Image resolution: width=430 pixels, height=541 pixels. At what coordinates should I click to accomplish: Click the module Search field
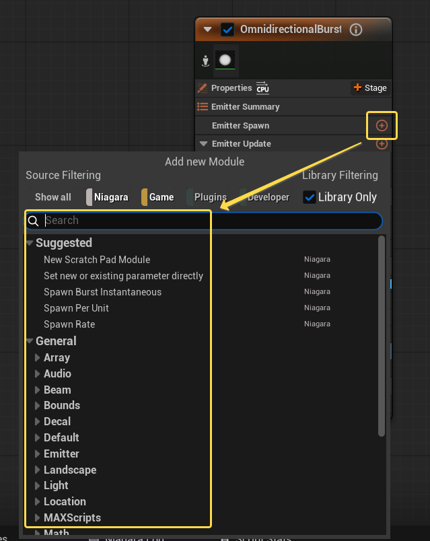[x=204, y=221]
